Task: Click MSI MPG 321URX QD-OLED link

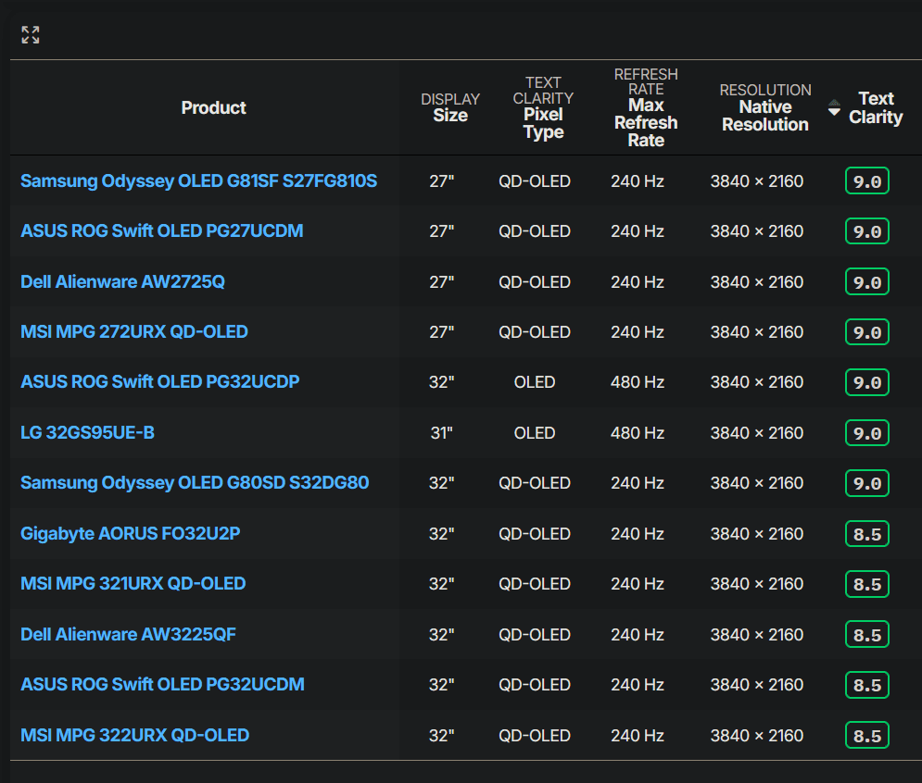Action: coord(133,583)
